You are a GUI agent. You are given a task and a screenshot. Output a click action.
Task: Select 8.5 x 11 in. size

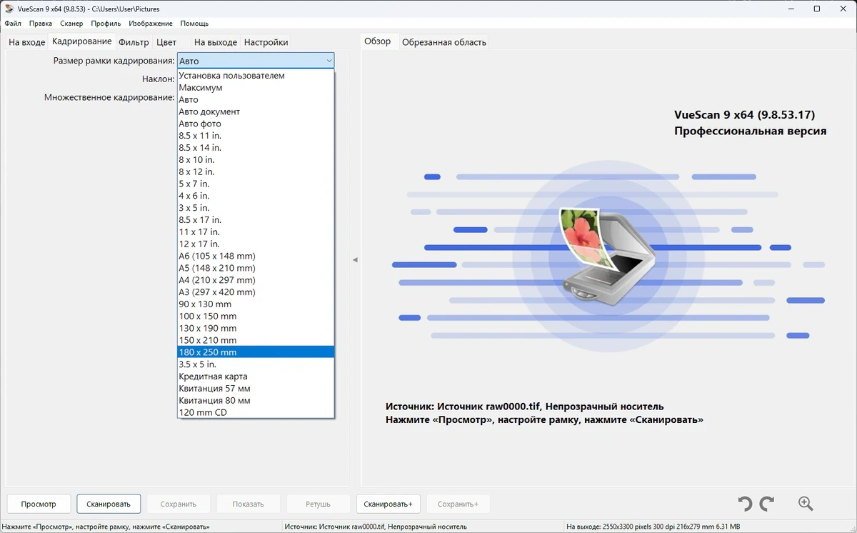256,136
